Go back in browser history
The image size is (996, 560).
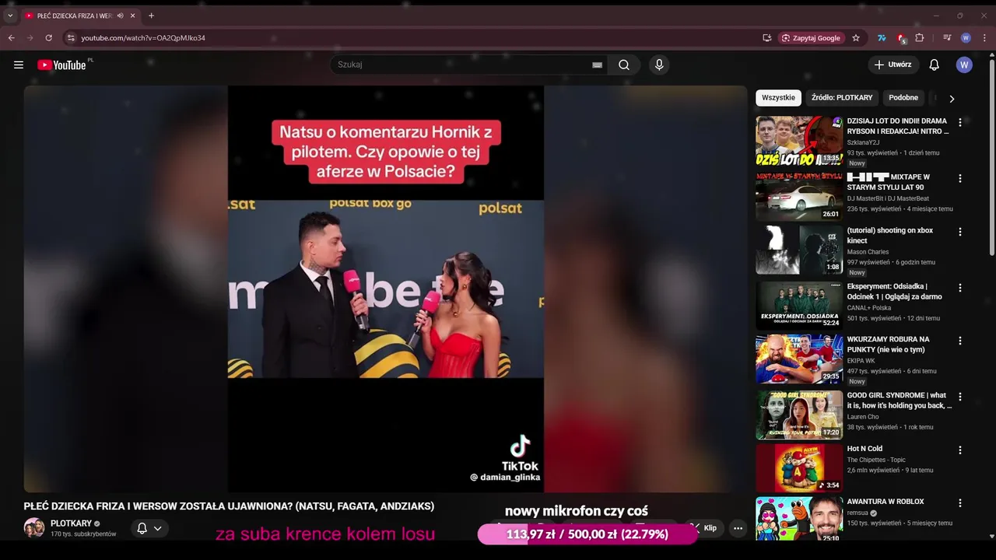[11, 37]
